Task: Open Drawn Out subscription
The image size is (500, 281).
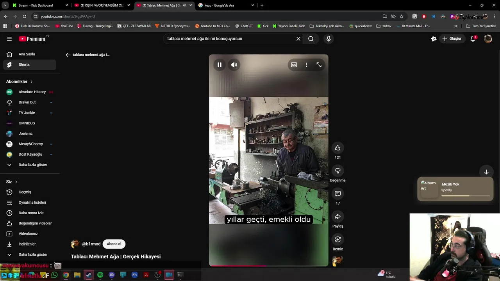Action: pos(30,102)
